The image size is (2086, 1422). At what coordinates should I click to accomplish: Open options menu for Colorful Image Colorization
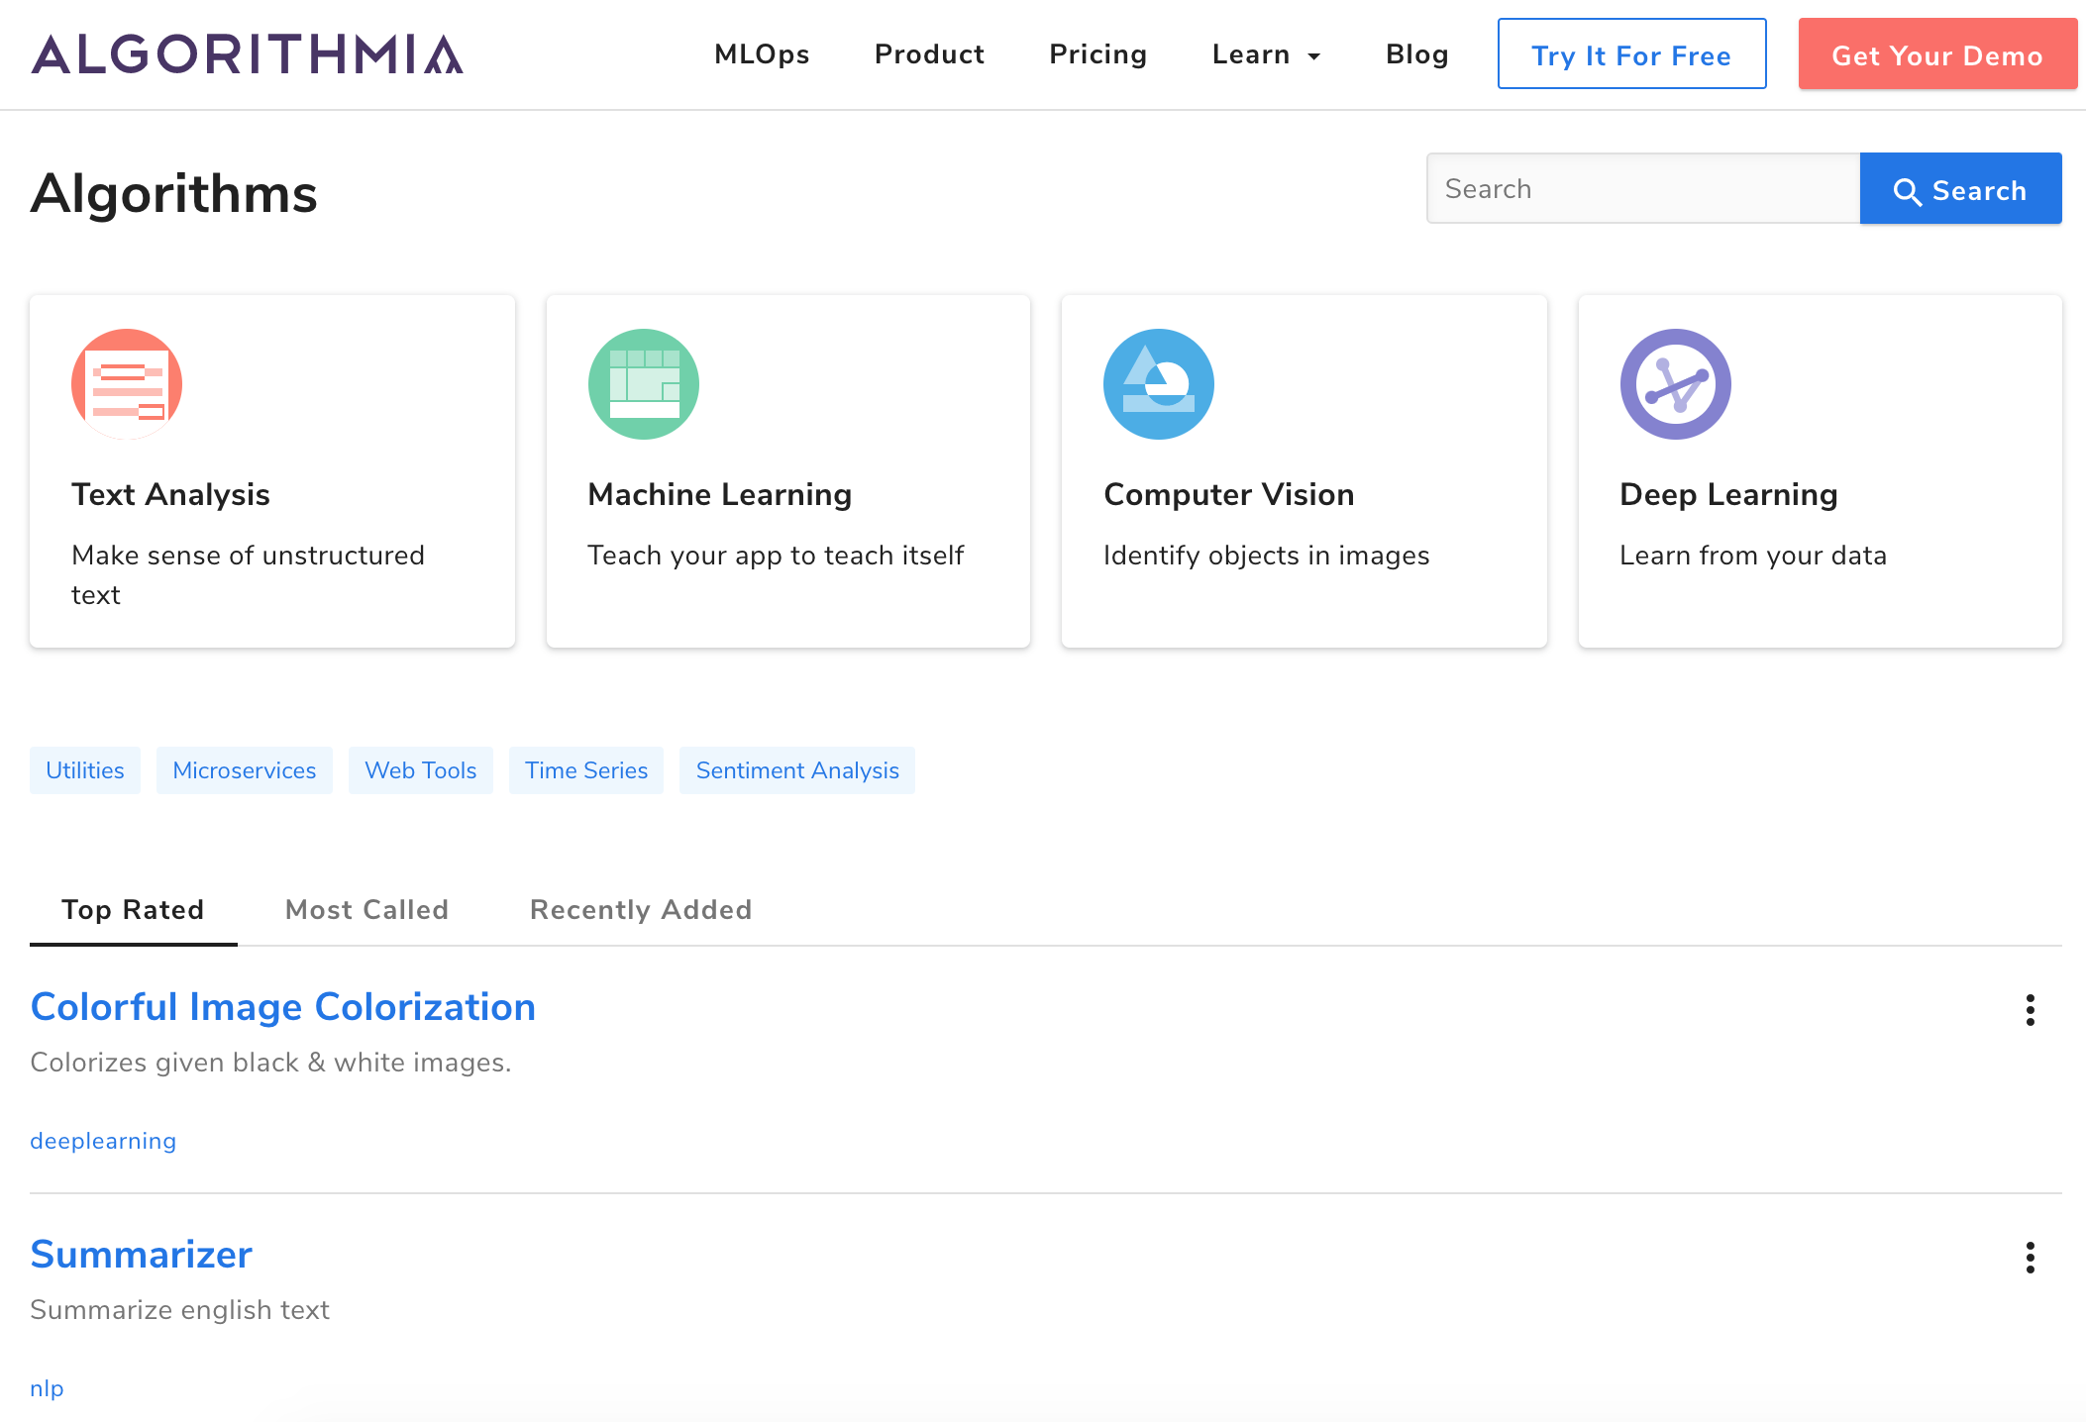[2031, 1010]
